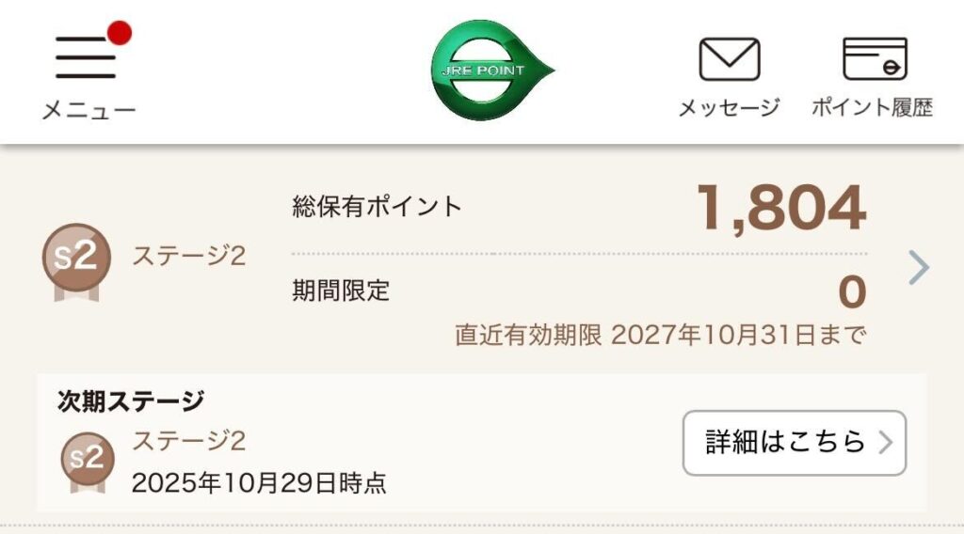This screenshot has height=534, width=964.
Task: Open the envelope message icon
Action: [x=729, y=59]
